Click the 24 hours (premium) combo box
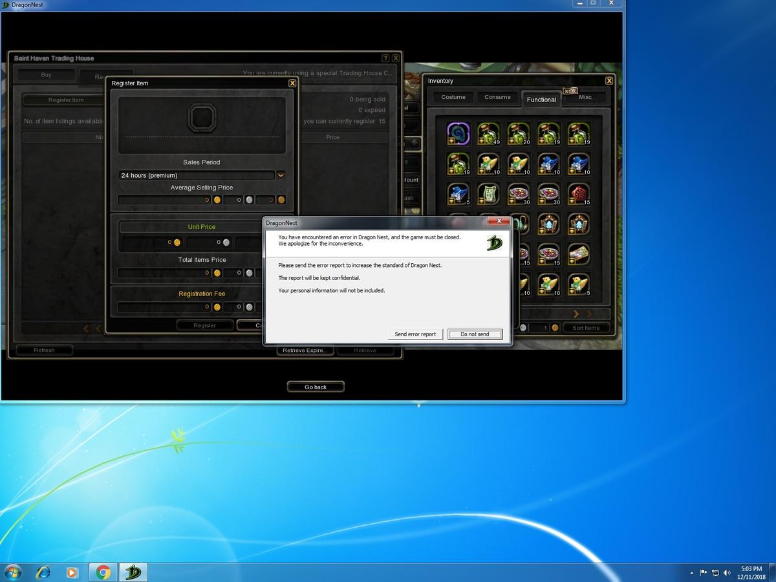Viewport: 776px width, 582px height. click(x=197, y=175)
